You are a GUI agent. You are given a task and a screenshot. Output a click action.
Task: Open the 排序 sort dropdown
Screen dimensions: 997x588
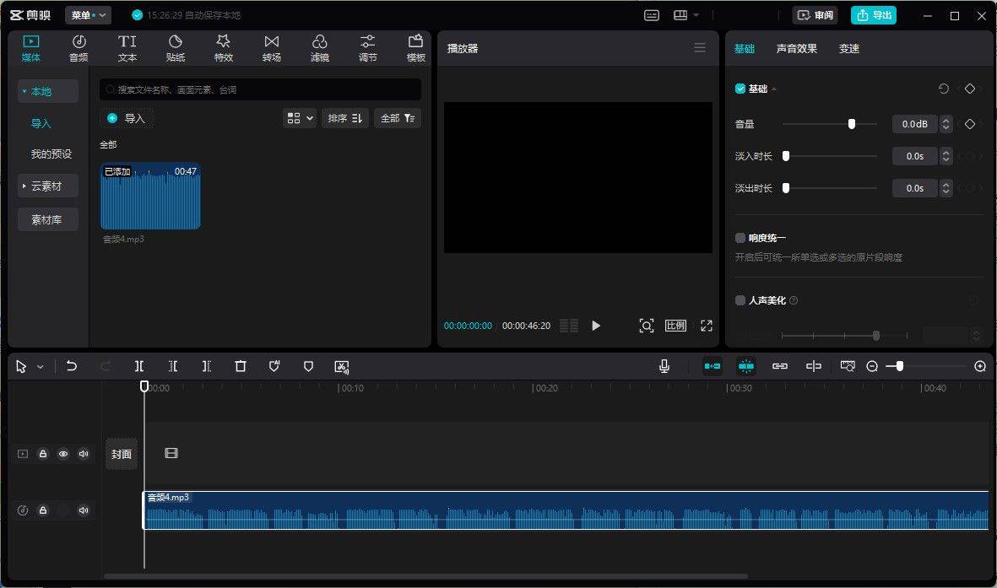point(344,118)
